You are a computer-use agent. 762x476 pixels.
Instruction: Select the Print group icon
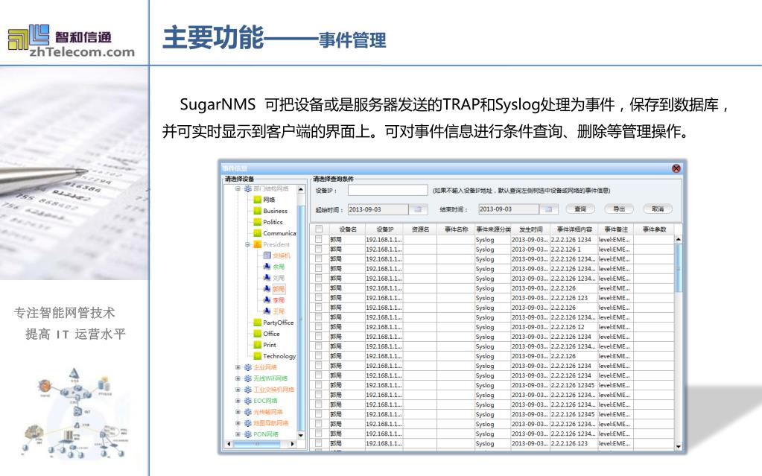pos(258,345)
